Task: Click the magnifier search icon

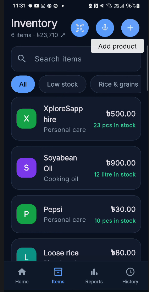Action: click(22, 59)
